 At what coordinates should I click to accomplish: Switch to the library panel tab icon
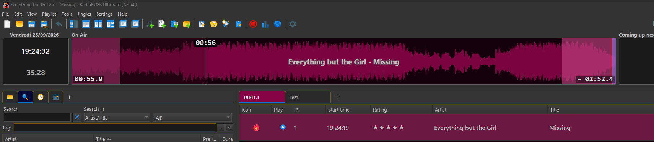coord(56,97)
